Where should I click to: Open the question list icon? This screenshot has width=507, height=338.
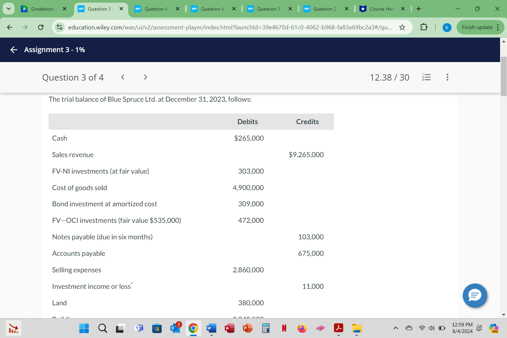coord(426,77)
